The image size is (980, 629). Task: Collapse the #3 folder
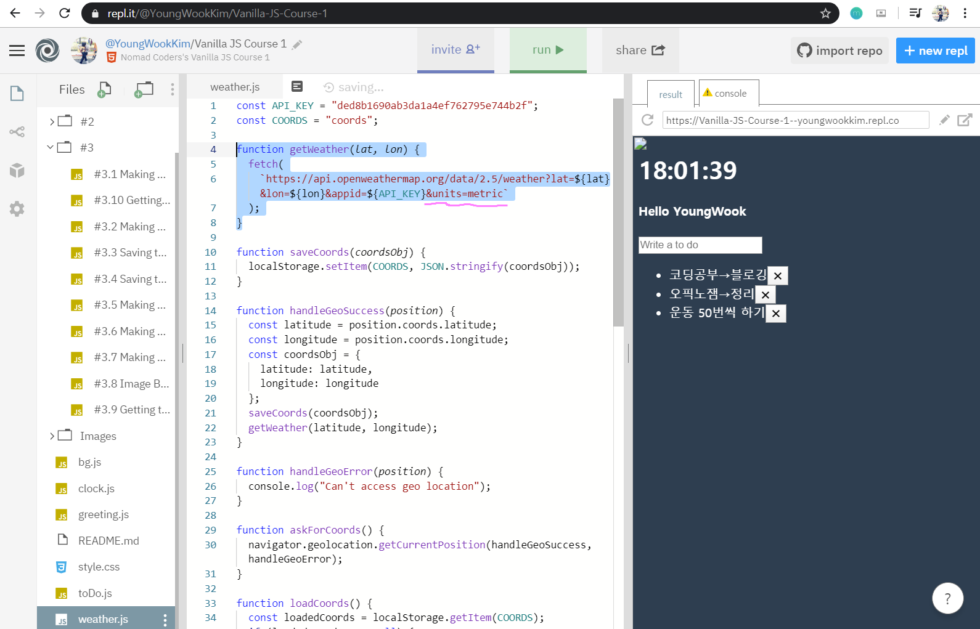(x=51, y=147)
